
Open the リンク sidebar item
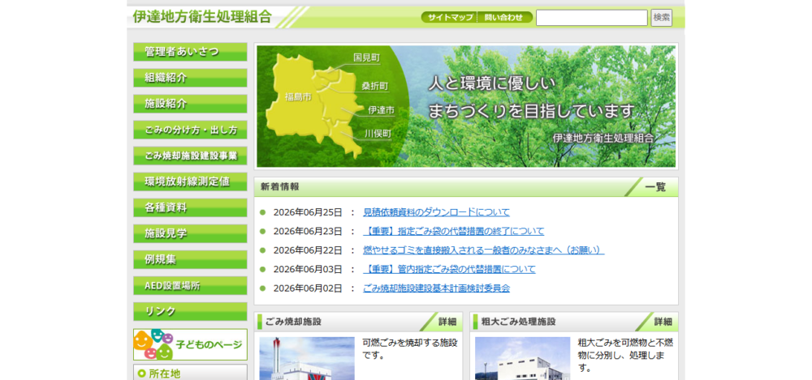[x=190, y=311]
